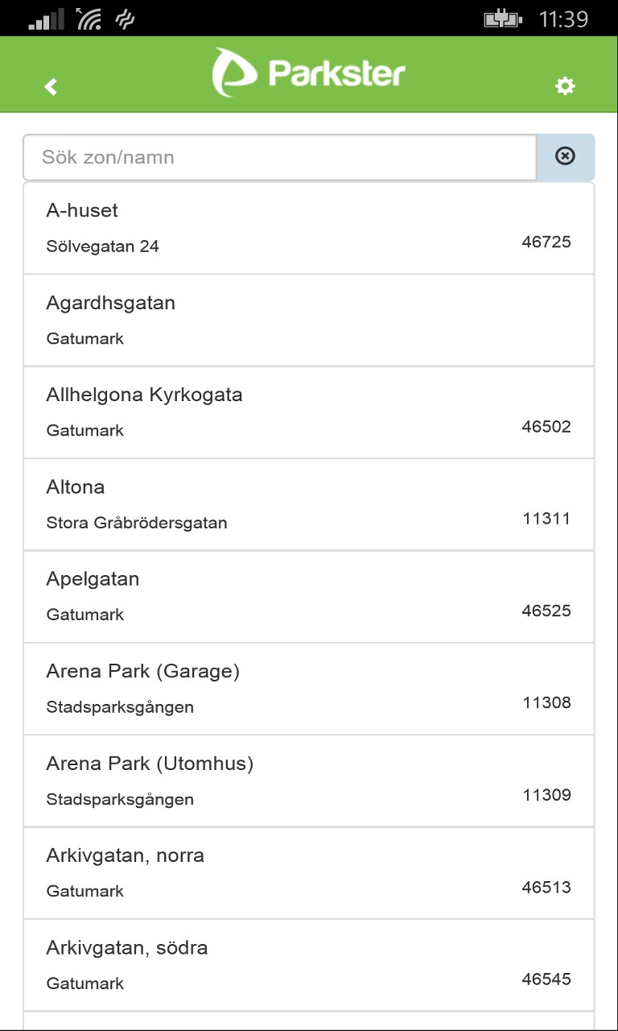
Task: Tap the Wi-Fi status icon
Action: (89, 19)
